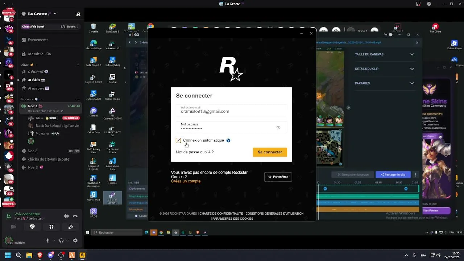The width and height of the screenshot is (464, 261).
Task: Click the Join Discord button in skins window
Action: [432, 137]
